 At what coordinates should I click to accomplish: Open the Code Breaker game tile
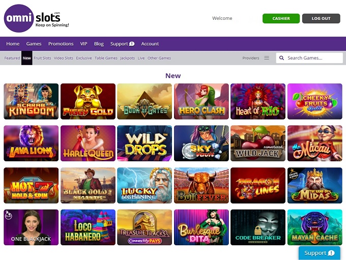click(258, 227)
